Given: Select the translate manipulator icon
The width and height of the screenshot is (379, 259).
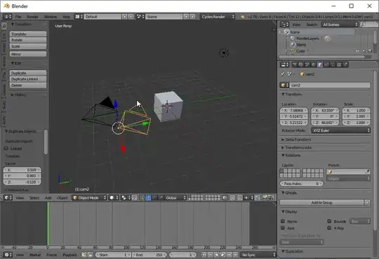Looking at the screenshot, I should point(148,197).
